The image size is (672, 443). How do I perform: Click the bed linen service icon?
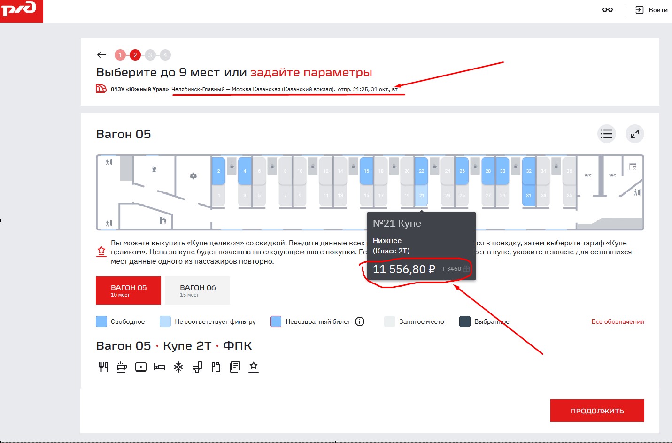160,367
